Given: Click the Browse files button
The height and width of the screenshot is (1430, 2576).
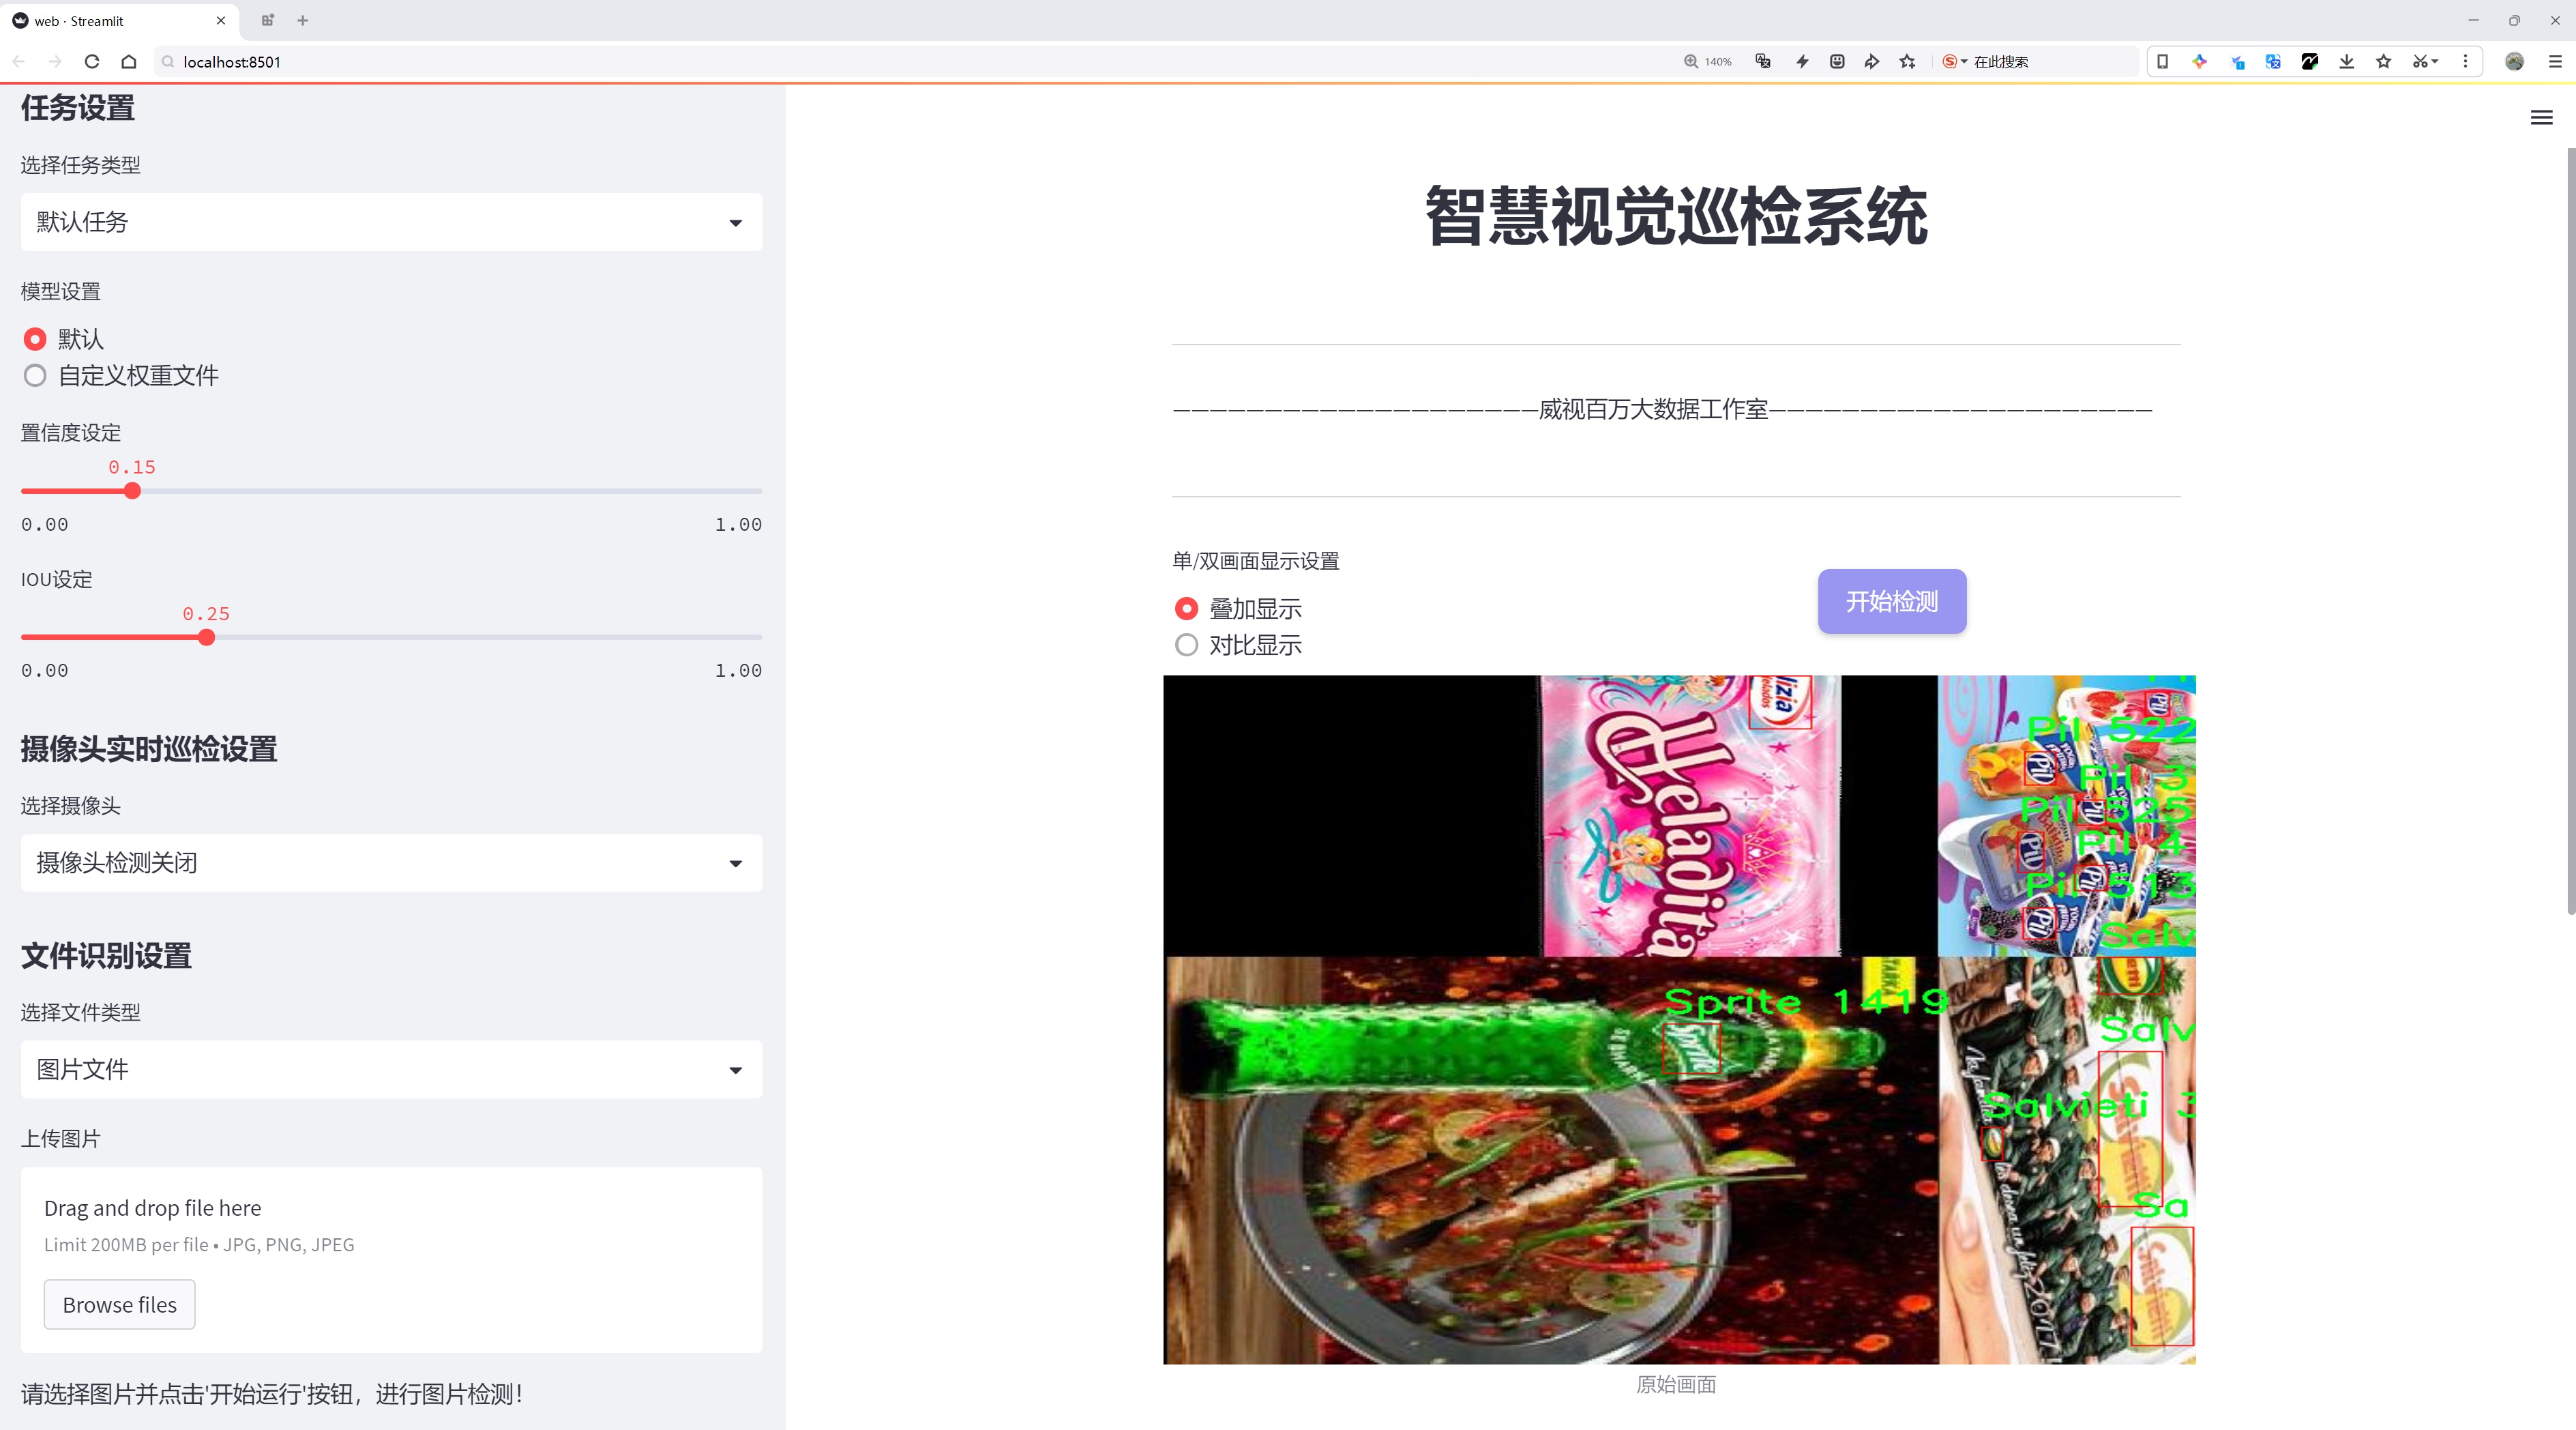Looking at the screenshot, I should pyautogui.click(x=119, y=1305).
